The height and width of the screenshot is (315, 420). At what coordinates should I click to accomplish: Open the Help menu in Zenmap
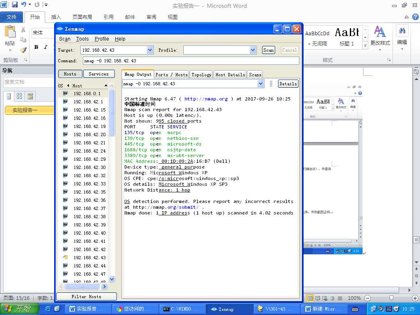click(120, 39)
